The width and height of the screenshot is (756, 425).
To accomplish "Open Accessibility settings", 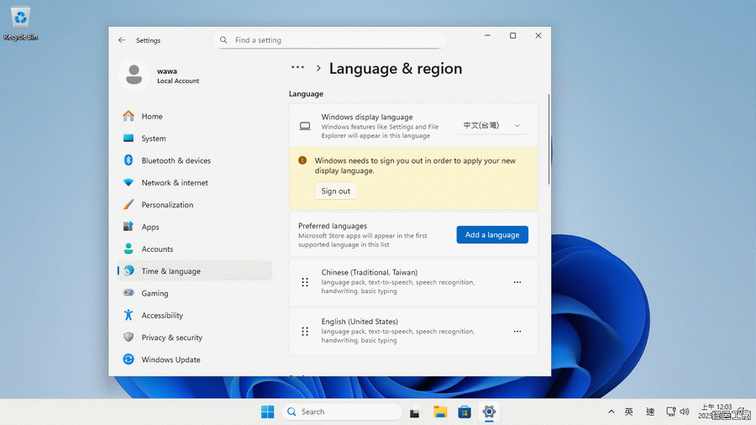I will [x=162, y=316].
